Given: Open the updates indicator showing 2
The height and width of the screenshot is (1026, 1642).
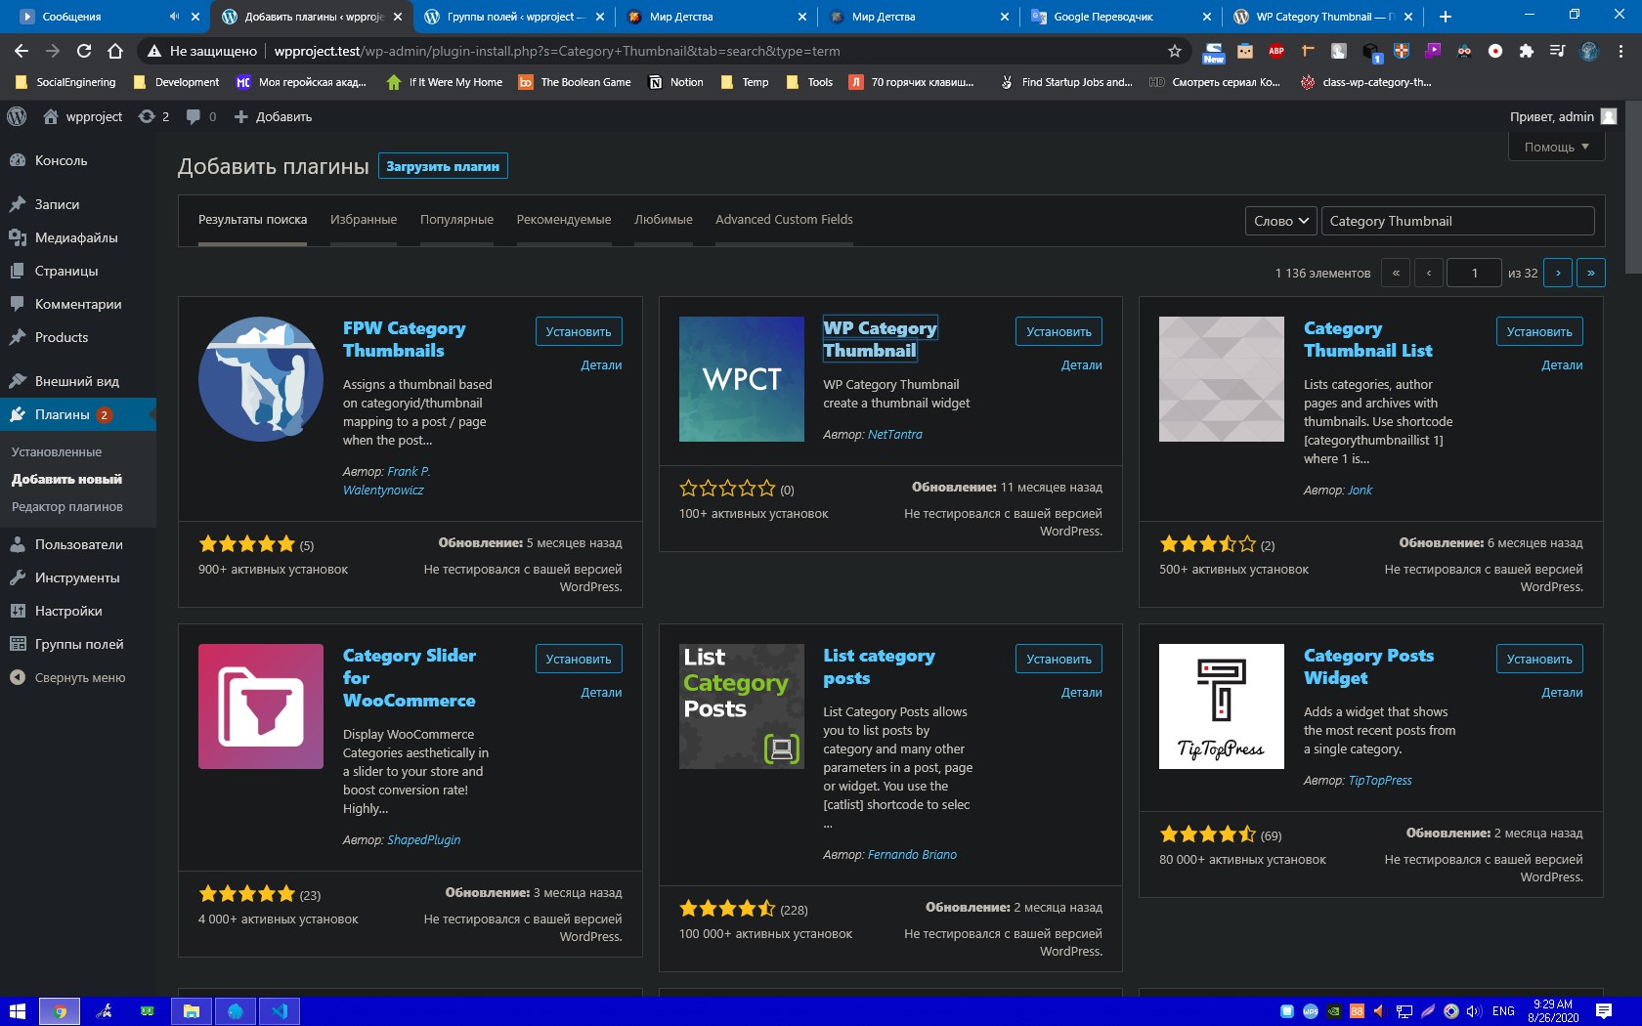Looking at the screenshot, I should pos(153,116).
